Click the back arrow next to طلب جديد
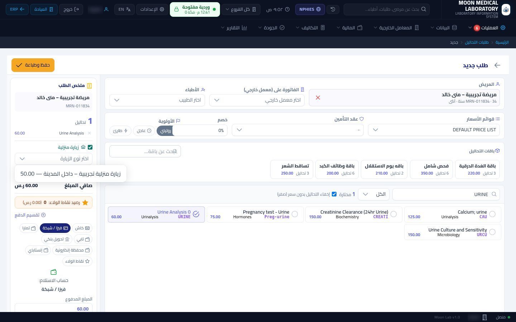 (497, 65)
